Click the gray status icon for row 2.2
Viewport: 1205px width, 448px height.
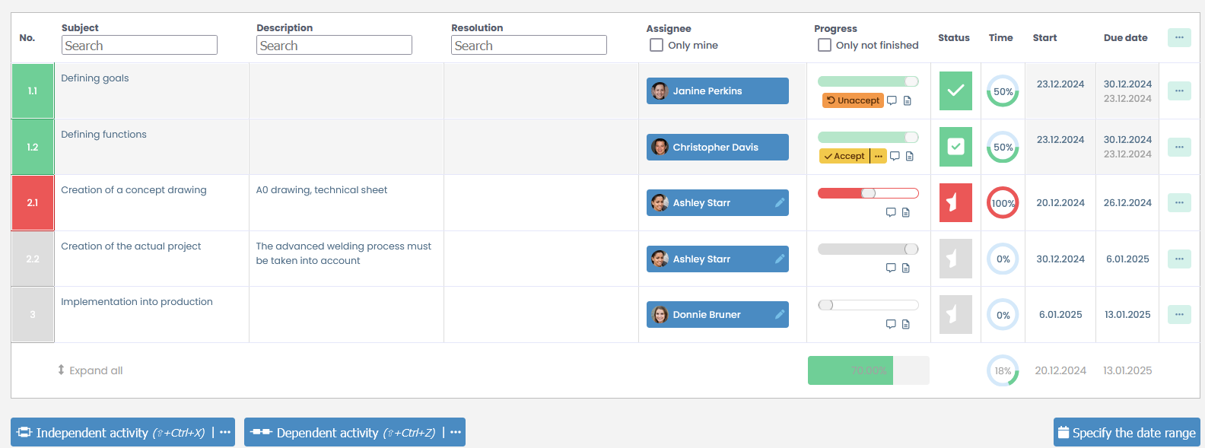click(x=955, y=259)
